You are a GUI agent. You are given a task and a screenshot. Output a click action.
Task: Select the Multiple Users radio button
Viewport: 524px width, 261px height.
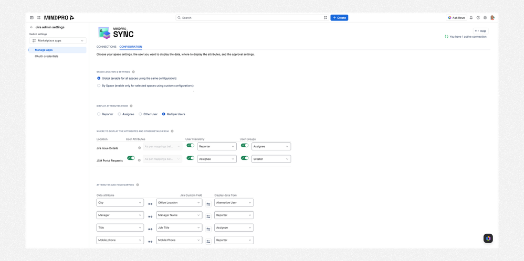(163, 114)
